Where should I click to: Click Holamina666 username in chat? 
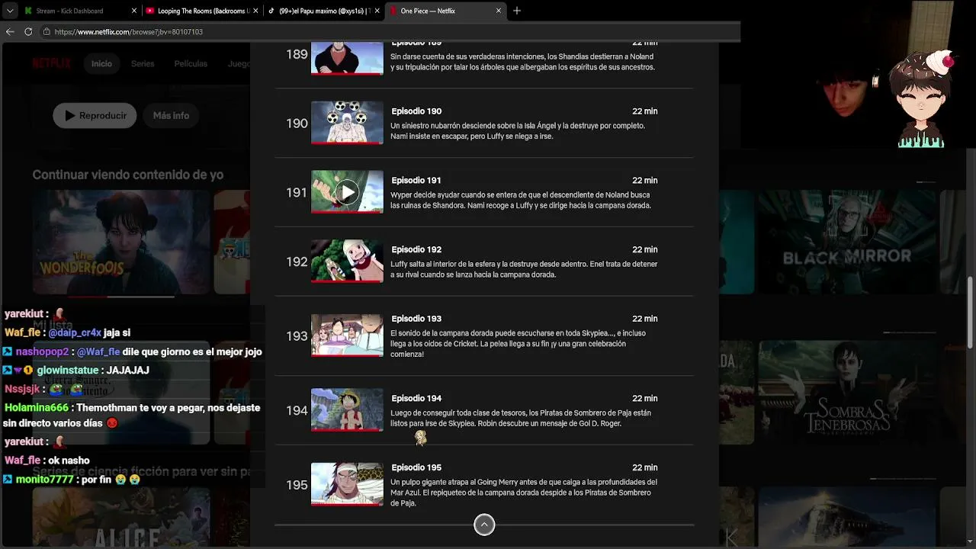pyautogui.click(x=37, y=408)
